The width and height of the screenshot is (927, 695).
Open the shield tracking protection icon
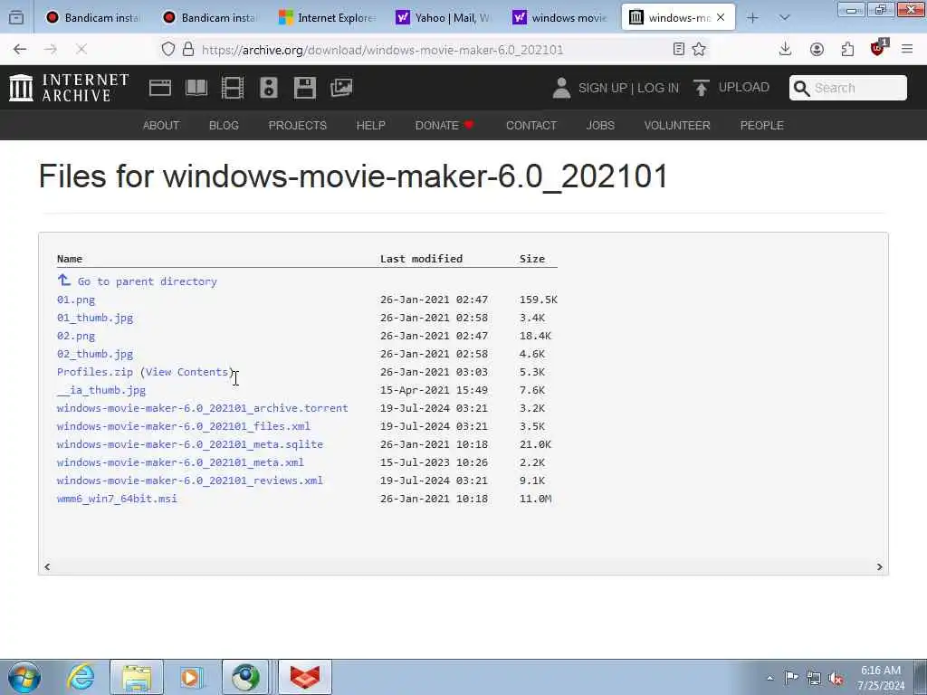pos(167,50)
